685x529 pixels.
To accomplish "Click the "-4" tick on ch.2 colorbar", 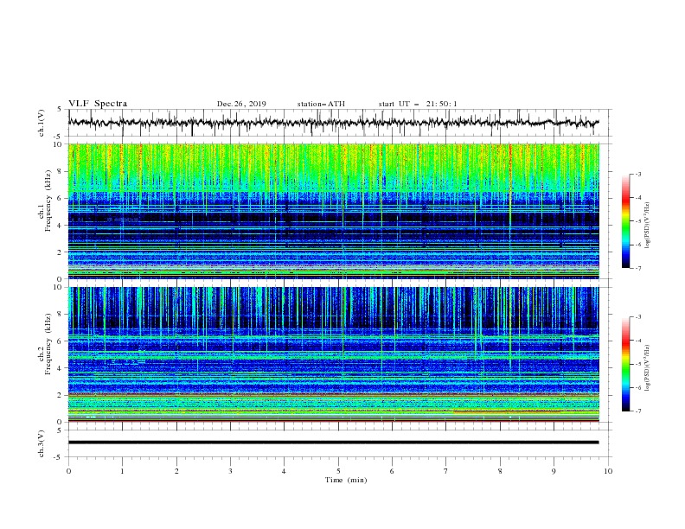I will coord(637,341).
